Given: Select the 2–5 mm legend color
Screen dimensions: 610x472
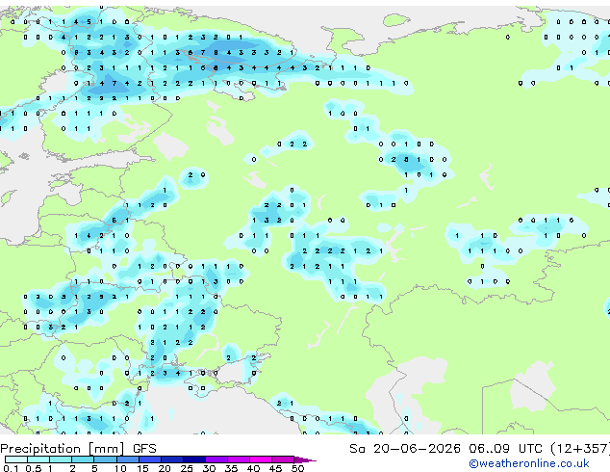Looking at the screenshot, I should 83,459.
